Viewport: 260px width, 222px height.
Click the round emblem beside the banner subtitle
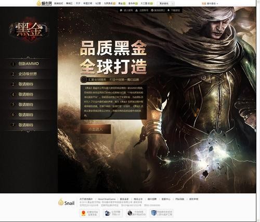84,80
